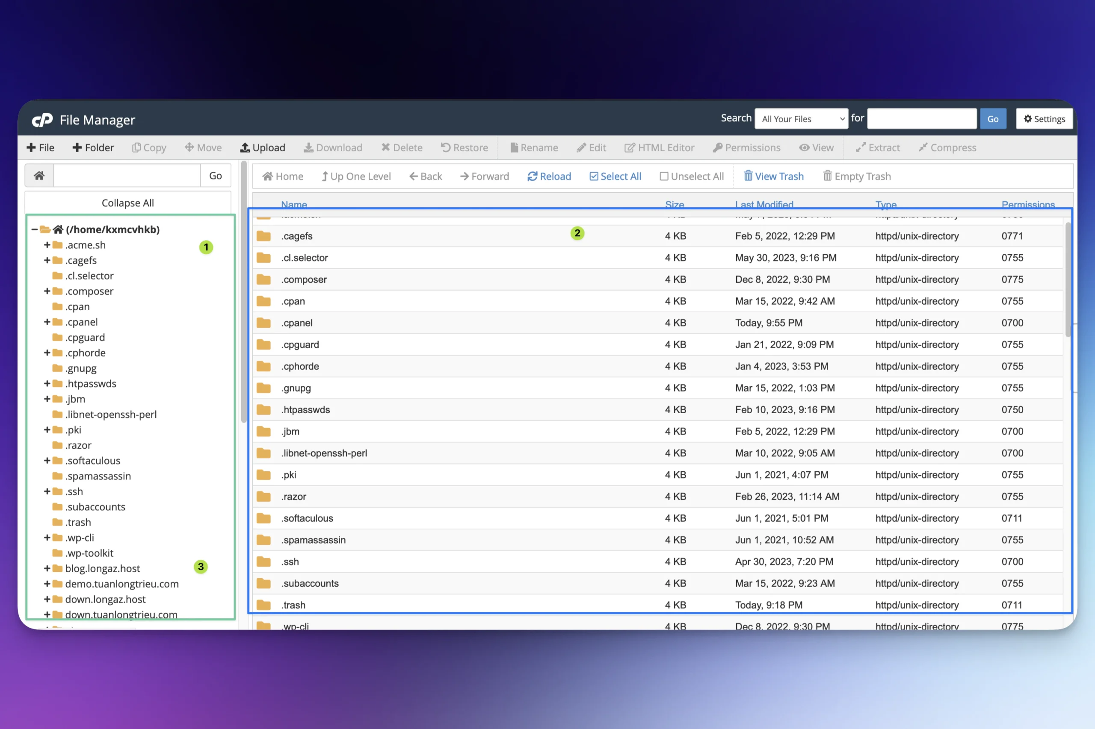
Task: Click the Select All checkbox
Action: point(593,176)
